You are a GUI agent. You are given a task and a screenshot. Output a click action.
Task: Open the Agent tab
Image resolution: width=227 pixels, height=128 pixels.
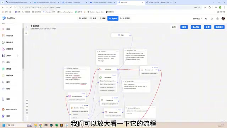(x=113, y=18)
